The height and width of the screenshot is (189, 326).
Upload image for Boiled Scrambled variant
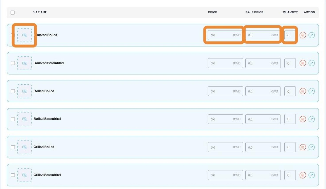(24, 119)
